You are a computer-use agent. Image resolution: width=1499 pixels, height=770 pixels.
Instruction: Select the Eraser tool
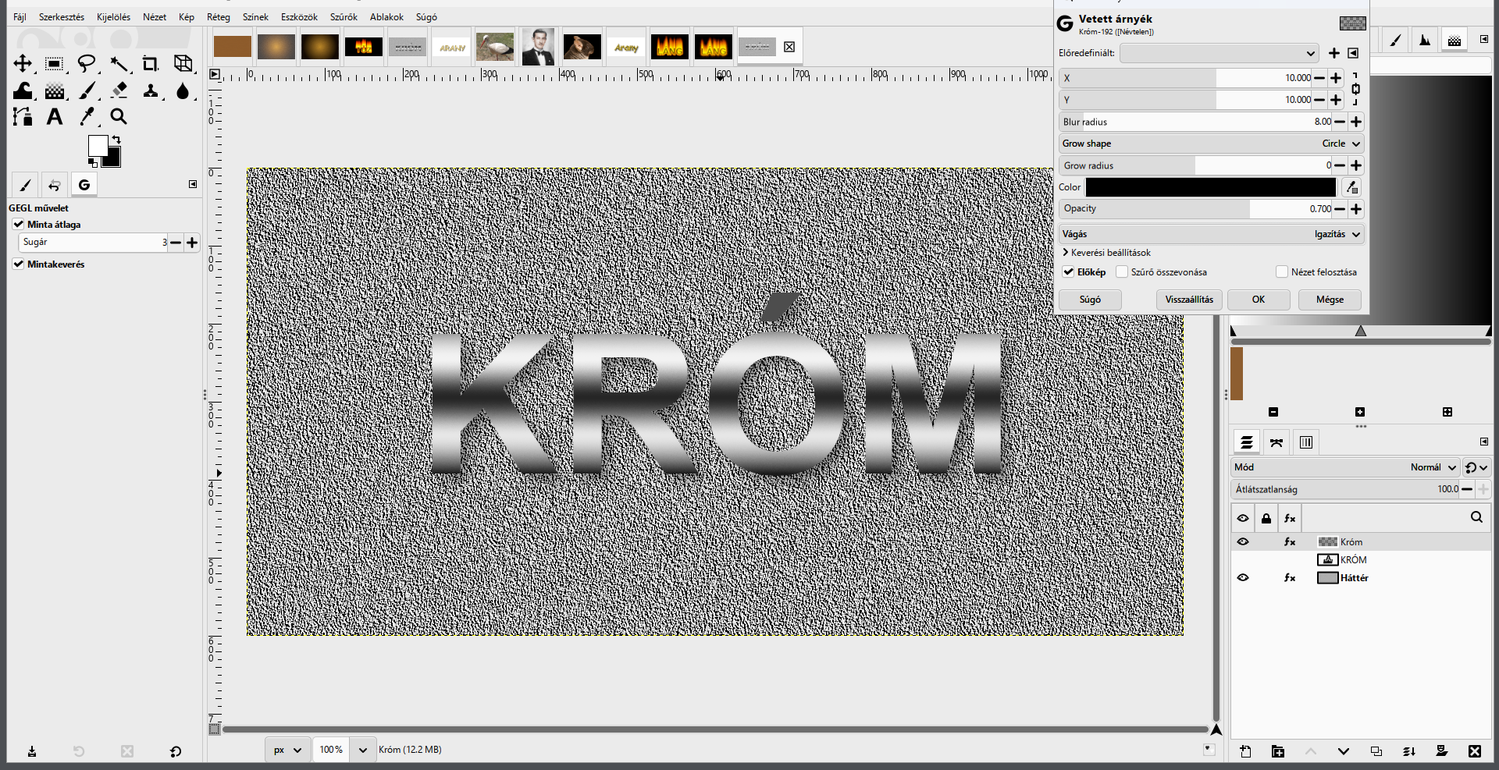click(119, 90)
